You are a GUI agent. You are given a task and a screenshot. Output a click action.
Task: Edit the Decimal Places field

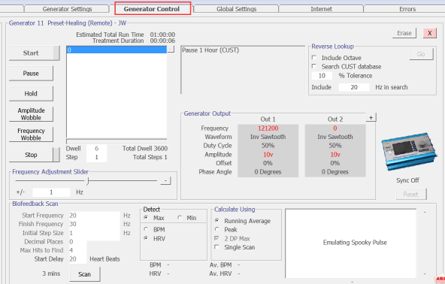(x=77, y=242)
